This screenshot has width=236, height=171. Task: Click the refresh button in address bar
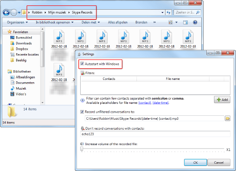coord(169,12)
